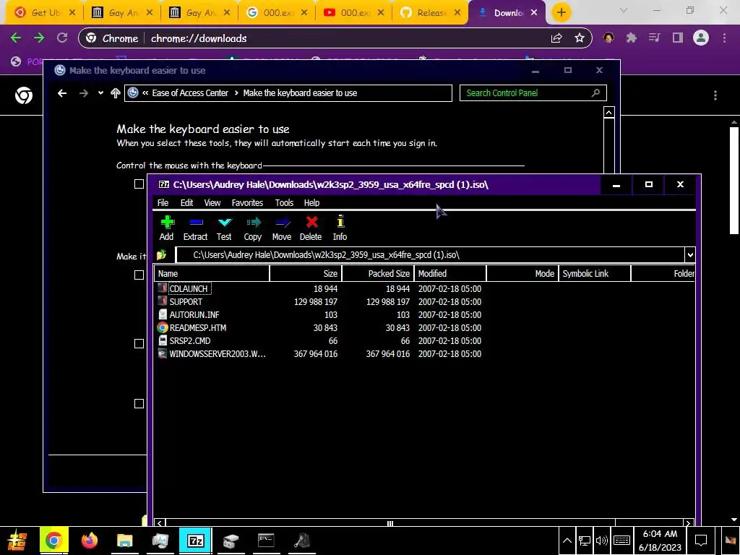Click the red Delete icon in 7-Zip
Screen dimensions: 740x555
[x=311, y=223]
